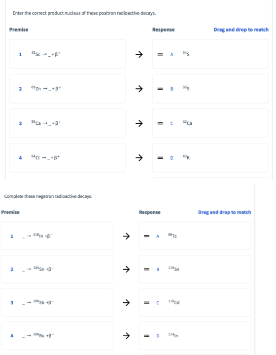Grab the drag handle of response 98Tc
This screenshot has width=276, height=355.
[x=146, y=236]
